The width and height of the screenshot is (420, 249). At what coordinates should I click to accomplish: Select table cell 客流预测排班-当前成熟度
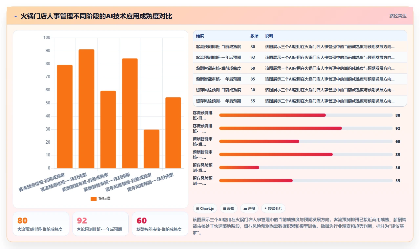[x=219, y=47]
